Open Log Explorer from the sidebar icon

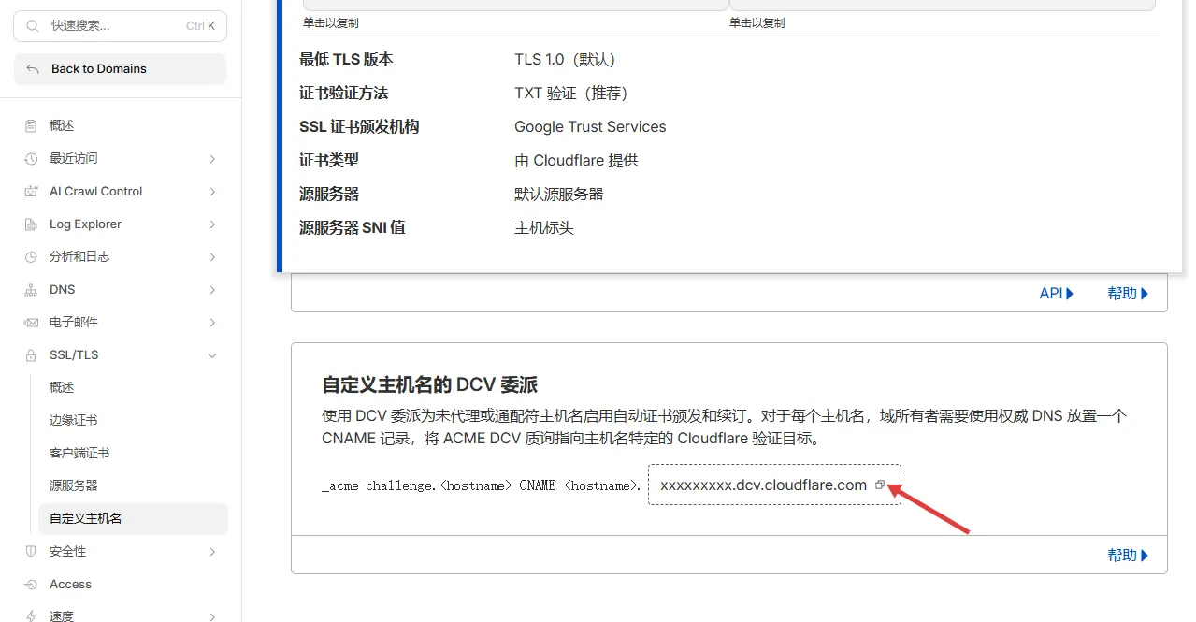[33, 224]
